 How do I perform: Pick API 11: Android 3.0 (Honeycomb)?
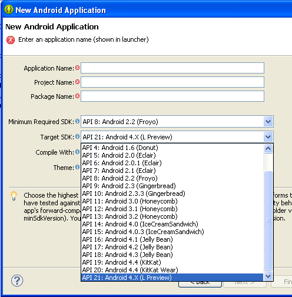click(172, 201)
